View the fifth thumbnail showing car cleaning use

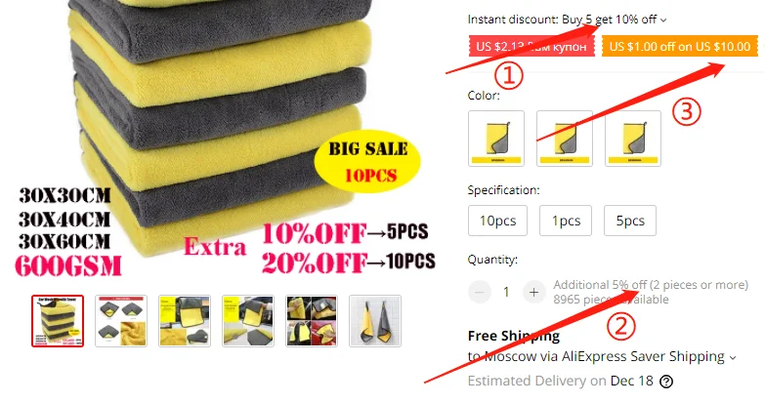312,321
